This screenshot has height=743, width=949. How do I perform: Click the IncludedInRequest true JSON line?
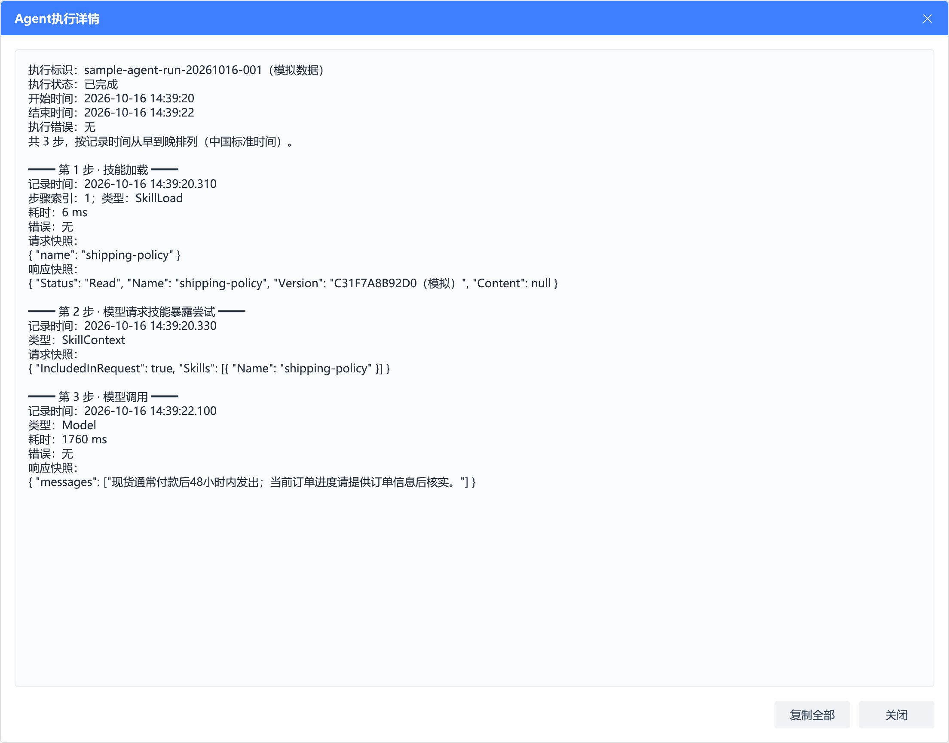(209, 368)
